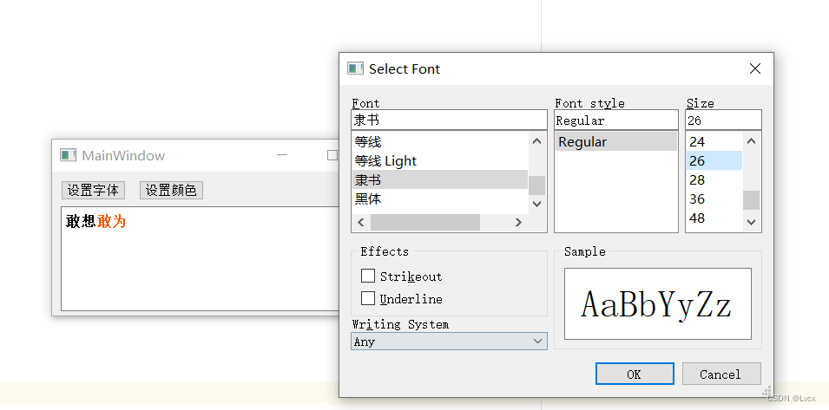Choose size 36 in the list

(x=714, y=198)
